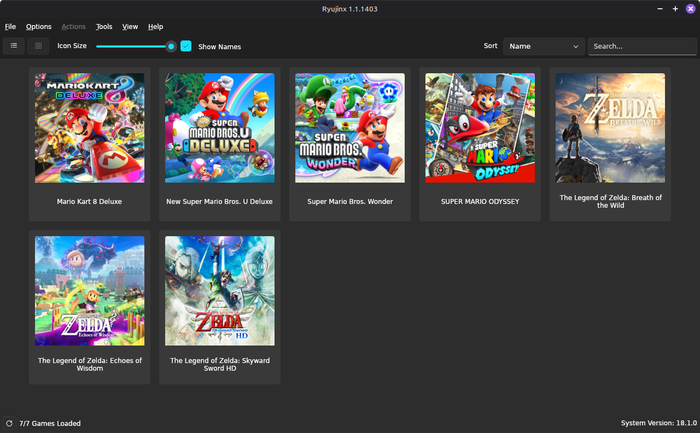This screenshot has height=433, width=700.
Task: Click the 'Mario Kart 8 Deluxe' title text
Action: 90,202
